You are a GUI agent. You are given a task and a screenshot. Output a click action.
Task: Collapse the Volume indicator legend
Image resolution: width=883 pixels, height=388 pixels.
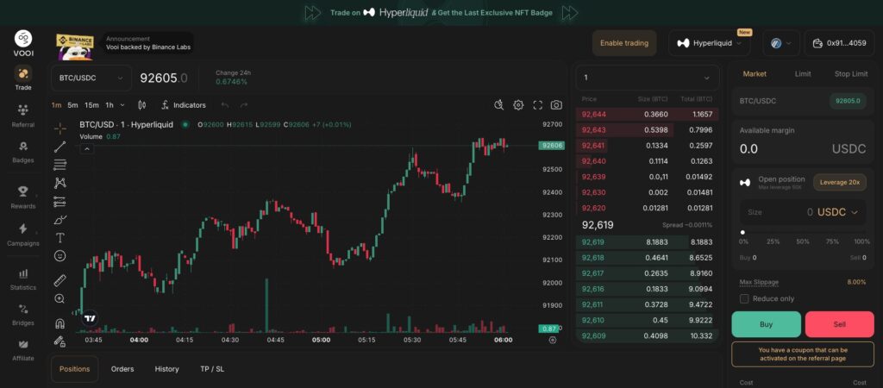click(x=86, y=148)
